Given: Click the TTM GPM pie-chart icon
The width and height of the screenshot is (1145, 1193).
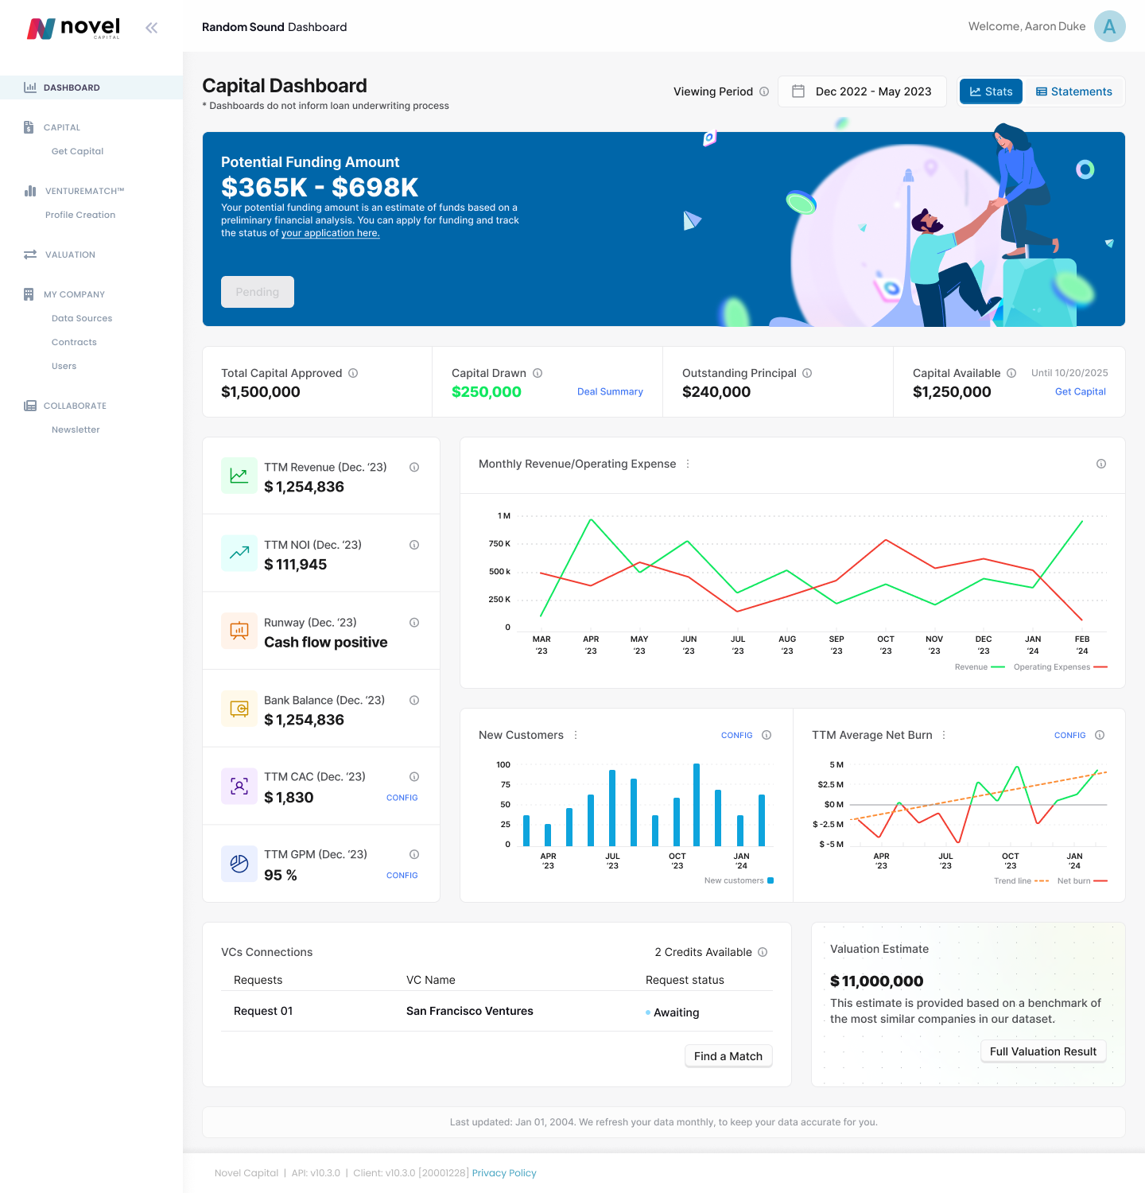Looking at the screenshot, I should click(239, 864).
